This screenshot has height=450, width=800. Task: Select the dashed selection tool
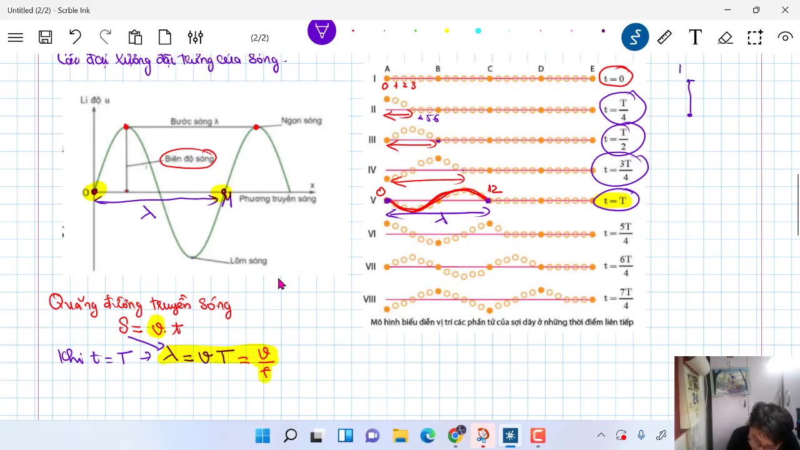click(755, 37)
